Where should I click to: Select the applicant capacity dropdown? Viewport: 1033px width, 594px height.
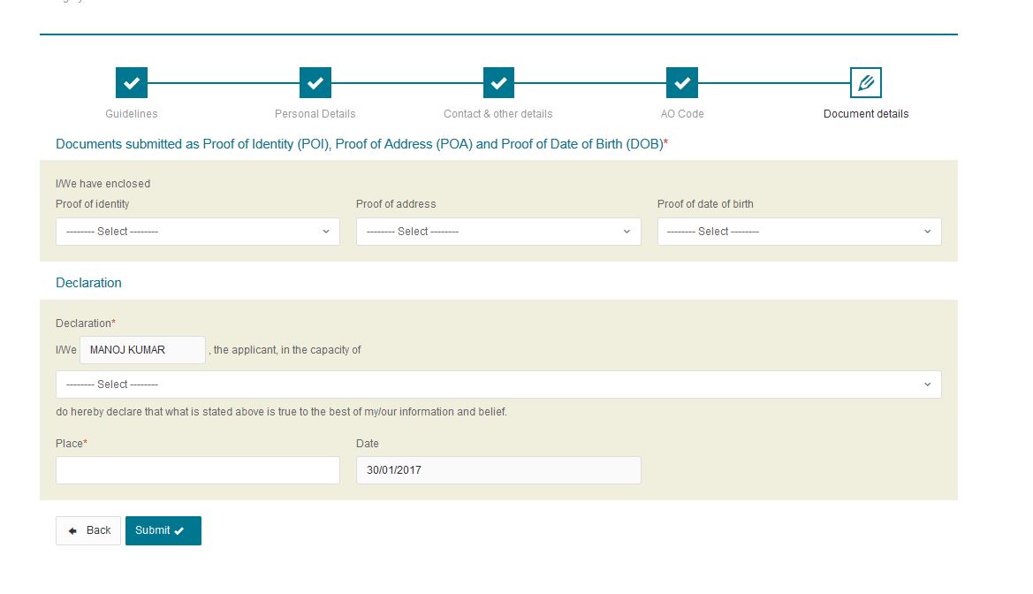pos(498,385)
